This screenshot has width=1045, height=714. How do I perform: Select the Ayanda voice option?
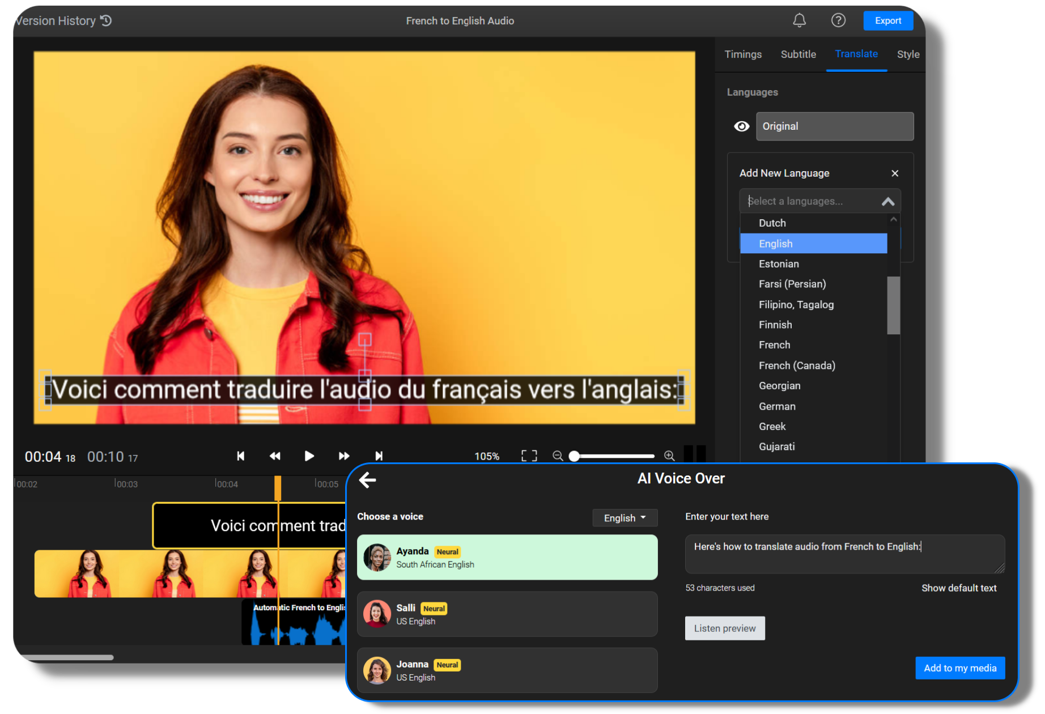(x=507, y=557)
